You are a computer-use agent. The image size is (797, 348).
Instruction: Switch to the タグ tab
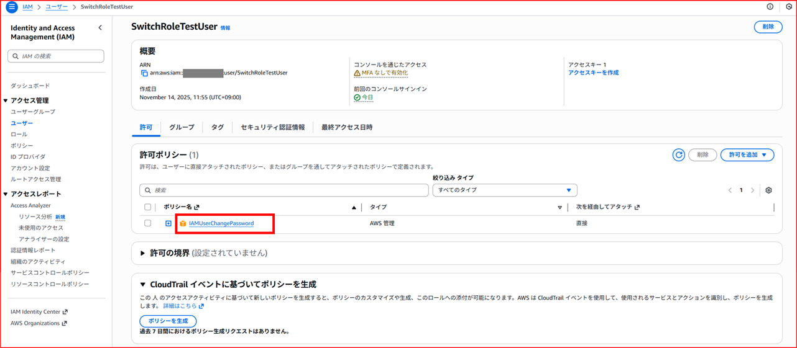pyautogui.click(x=218, y=127)
